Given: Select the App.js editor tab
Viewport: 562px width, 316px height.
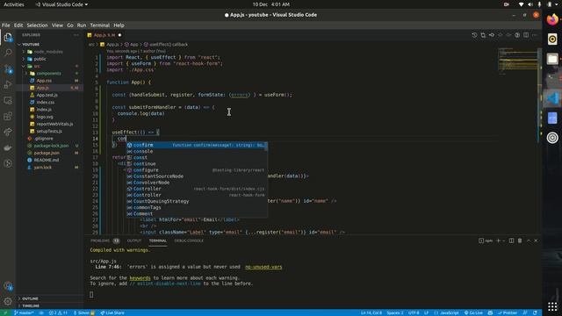Looking at the screenshot, I should pyautogui.click(x=104, y=35).
